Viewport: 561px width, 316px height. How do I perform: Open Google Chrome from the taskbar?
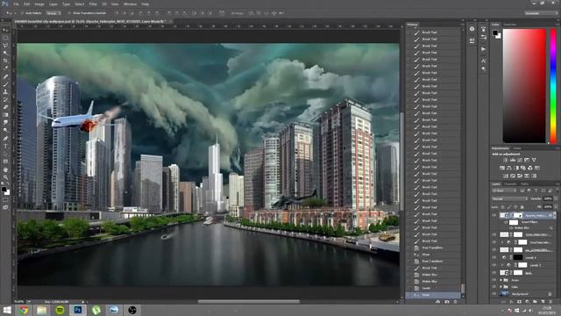(24, 310)
